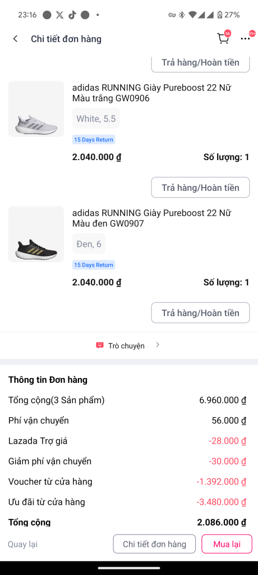Open the white Pureboost shoe thumbnail

36,109
